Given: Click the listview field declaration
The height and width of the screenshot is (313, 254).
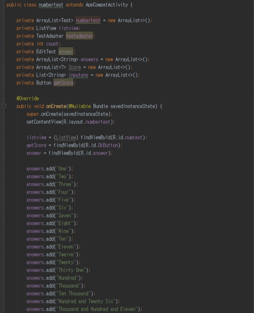Looking at the screenshot, I should pos(69,28).
